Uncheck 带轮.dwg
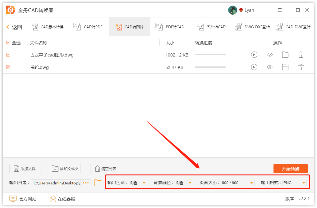317x208 pixels. tap(8, 67)
